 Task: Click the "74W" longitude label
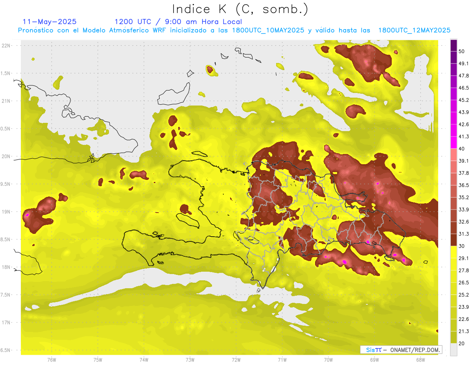[x=144, y=360]
